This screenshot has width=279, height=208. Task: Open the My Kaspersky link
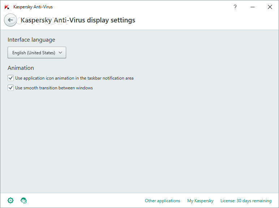click(x=200, y=201)
